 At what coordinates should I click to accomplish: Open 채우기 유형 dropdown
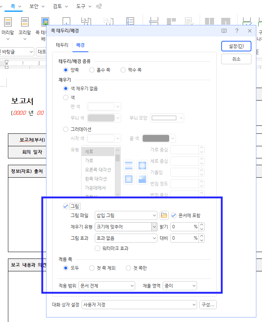coord(126,227)
